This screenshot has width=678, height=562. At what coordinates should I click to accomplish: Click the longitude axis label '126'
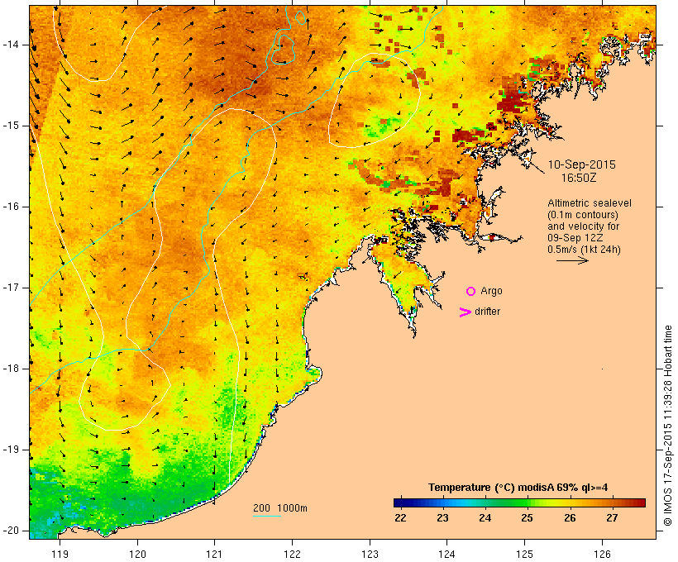pyautogui.click(x=602, y=554)
